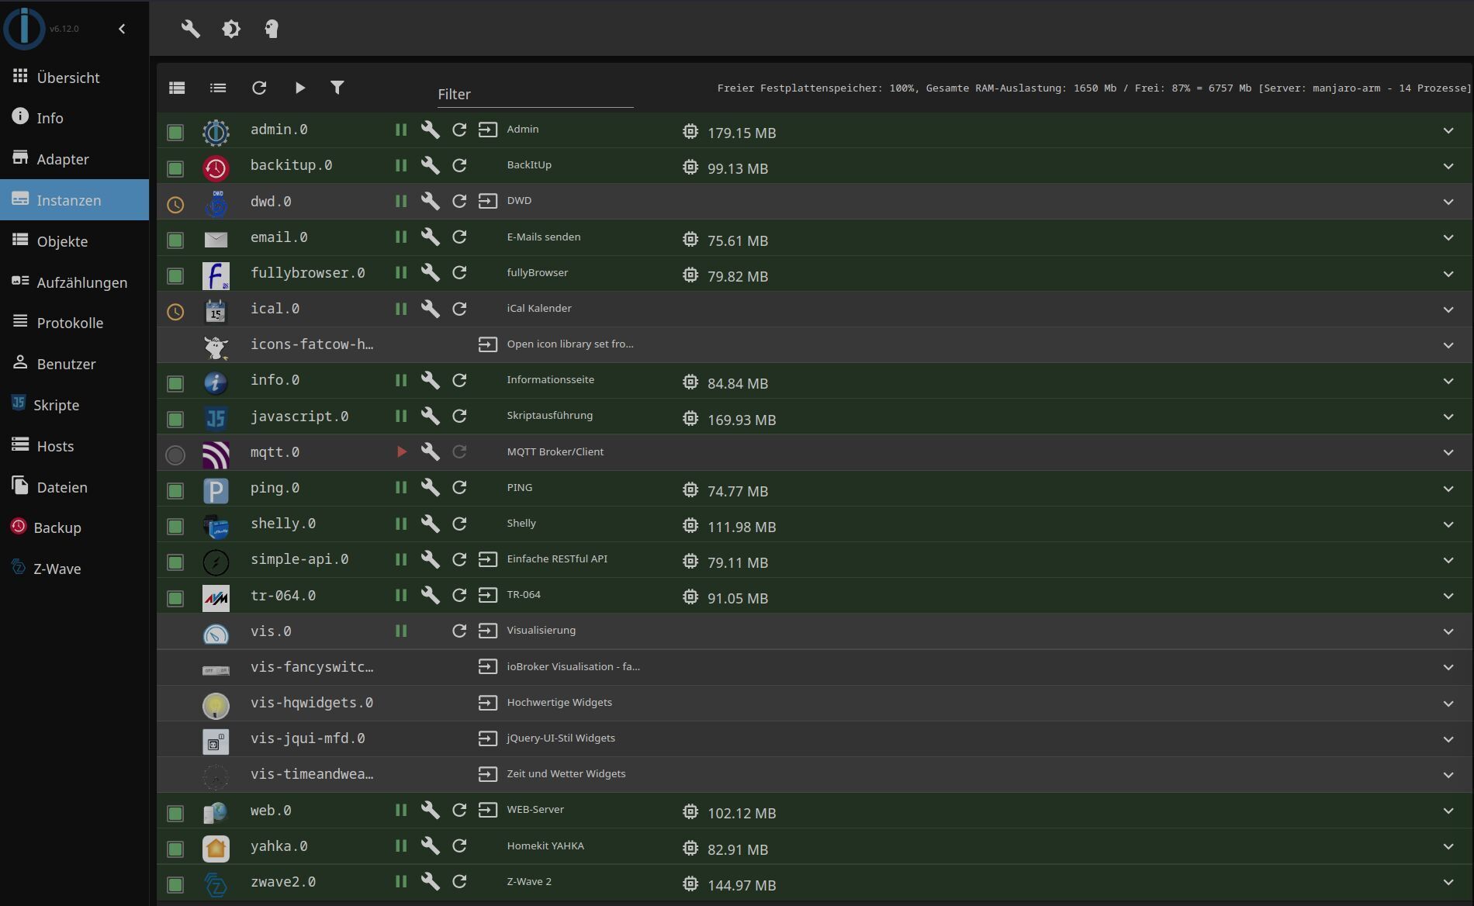Open settings wrench for backitup.0

click(430, 165)
